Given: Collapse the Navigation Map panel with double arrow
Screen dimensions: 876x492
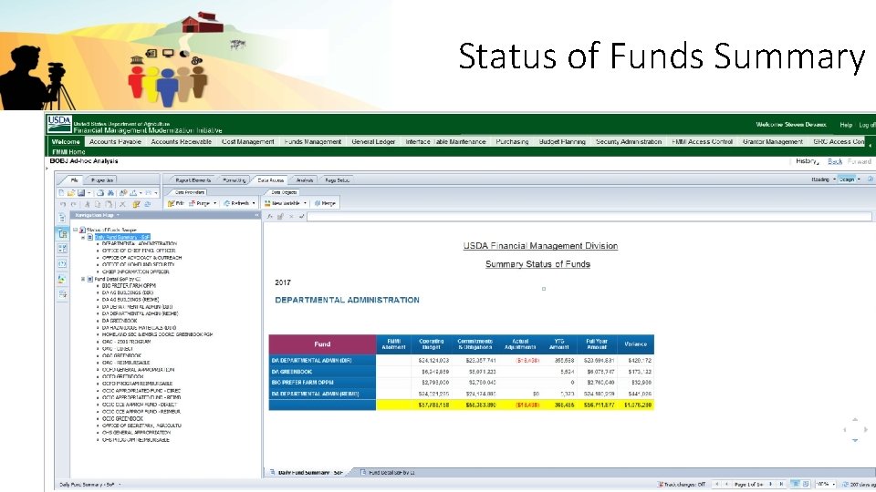Looking at the screenshot, I should (257, 215).
